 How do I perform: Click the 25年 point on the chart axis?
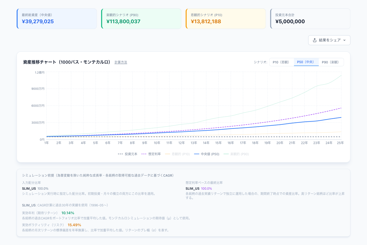pyautogui.click(x=340, y=143)
